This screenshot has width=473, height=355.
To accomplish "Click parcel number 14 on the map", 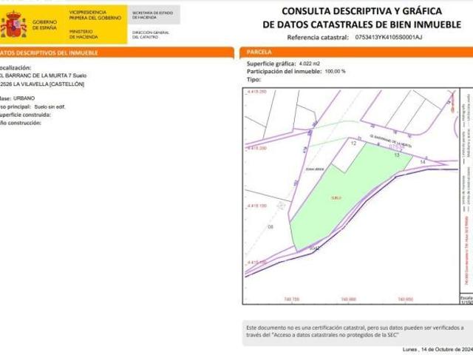I will pos(423,162).
